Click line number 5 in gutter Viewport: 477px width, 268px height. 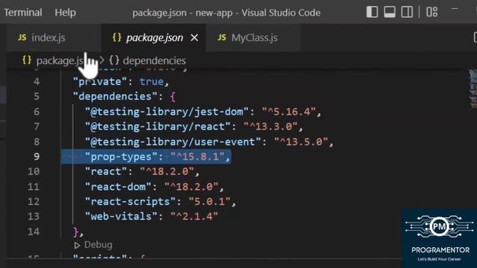[37, 96]
